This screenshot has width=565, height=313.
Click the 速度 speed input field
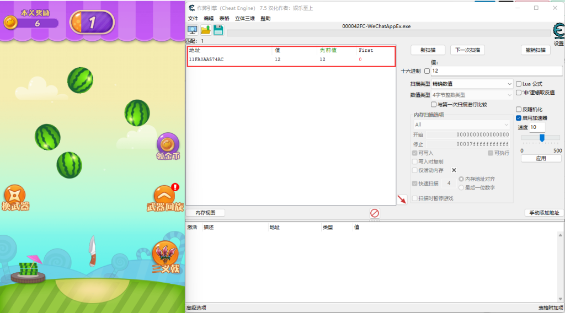pyautogui.click(x=537, y=127)
